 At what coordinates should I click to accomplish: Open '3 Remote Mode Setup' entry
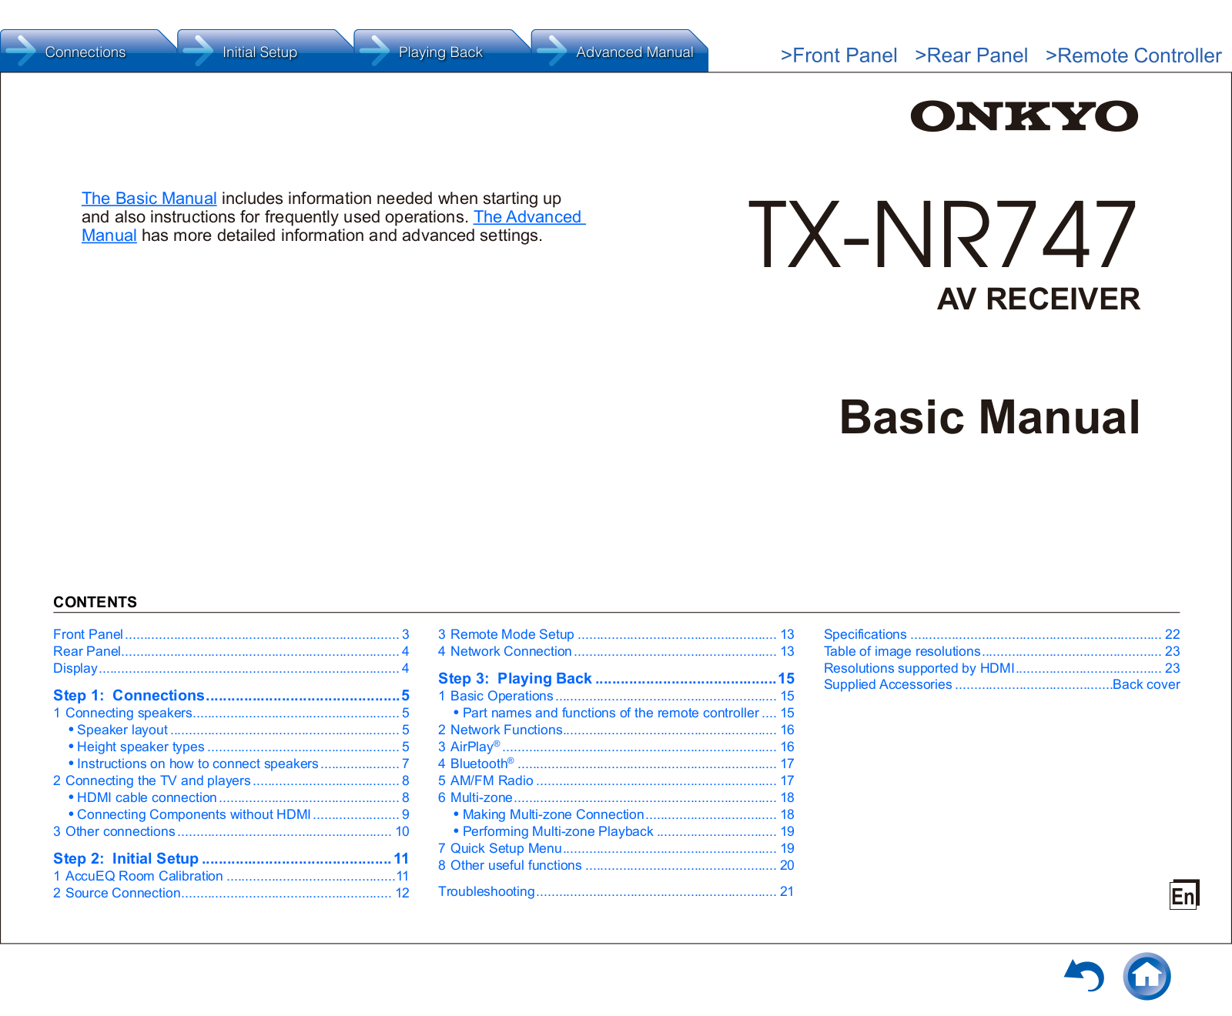pos(616,634)
